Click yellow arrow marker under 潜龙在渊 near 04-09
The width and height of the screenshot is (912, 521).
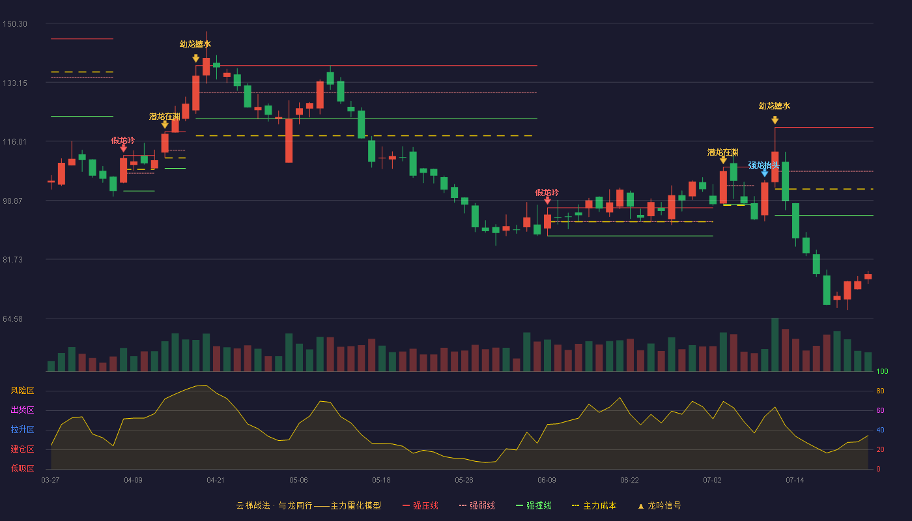point(165,124)
